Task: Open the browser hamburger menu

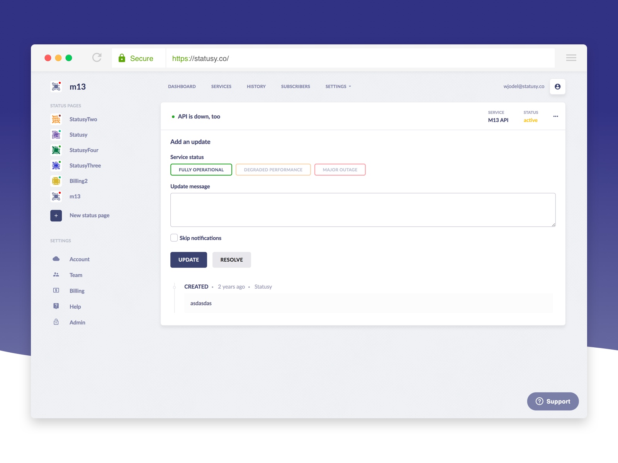Action: [571, 58]
